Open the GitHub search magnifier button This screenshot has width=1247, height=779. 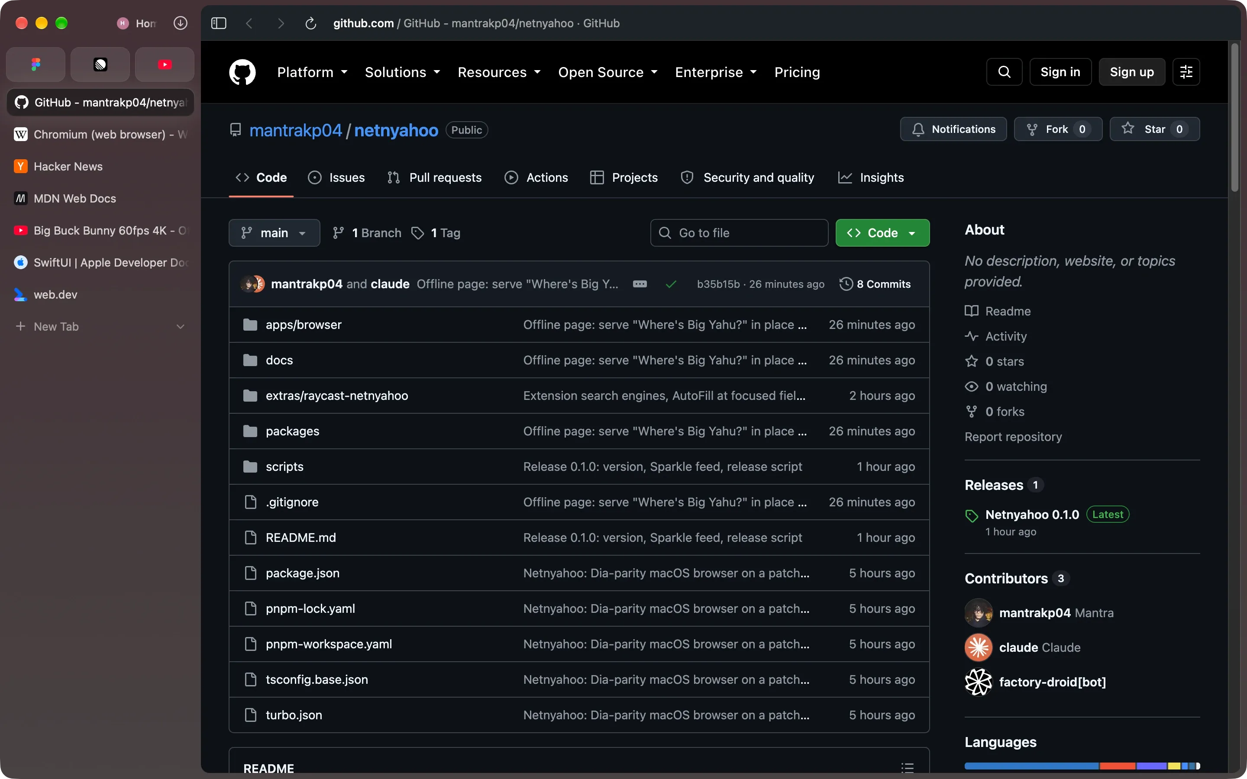point(1004,72)
